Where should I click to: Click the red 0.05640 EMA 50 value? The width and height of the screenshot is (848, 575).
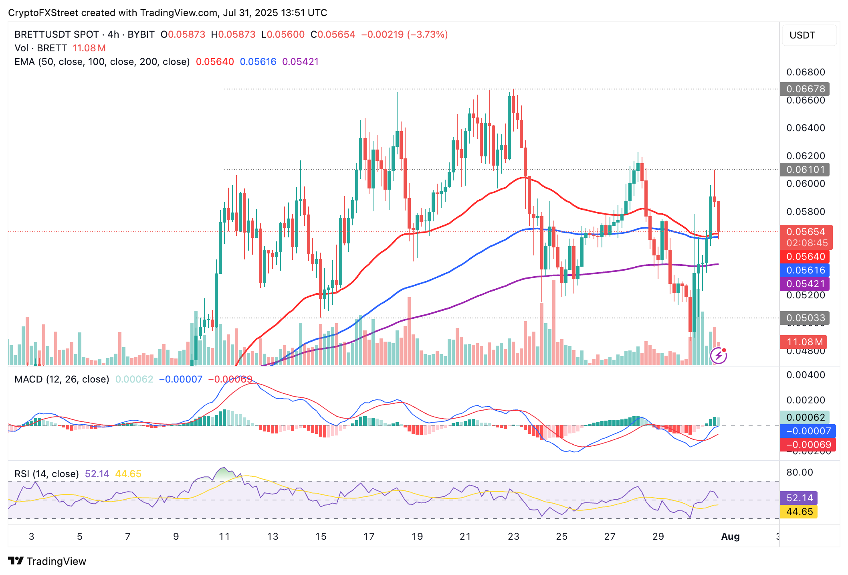(x=215, y=62)
